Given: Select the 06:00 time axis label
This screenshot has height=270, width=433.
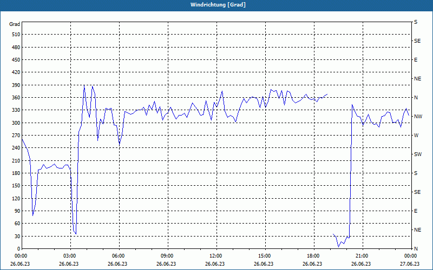Looking at the screenshot, I should coord(117,256).
